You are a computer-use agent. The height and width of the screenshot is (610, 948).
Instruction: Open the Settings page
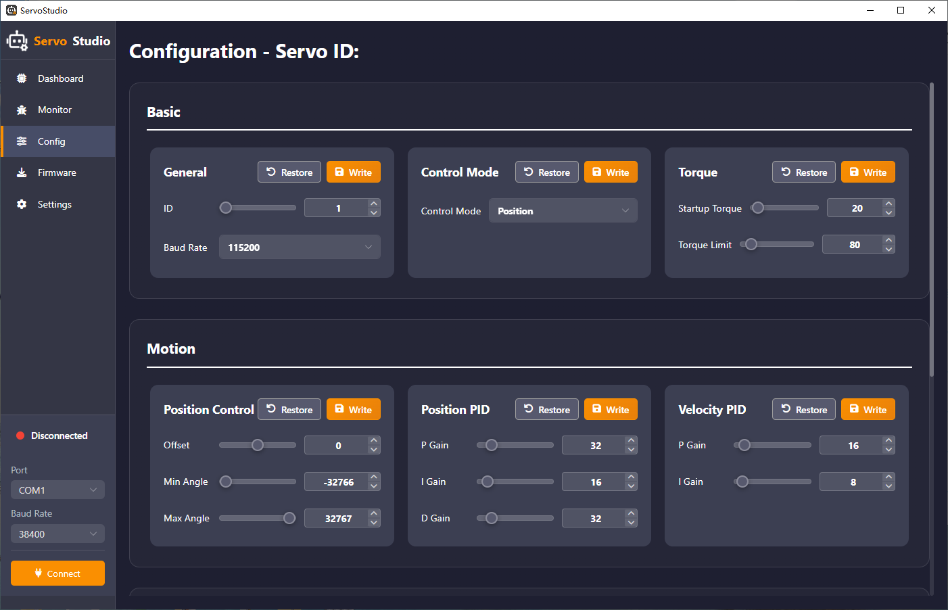click(x=58, y=204)
